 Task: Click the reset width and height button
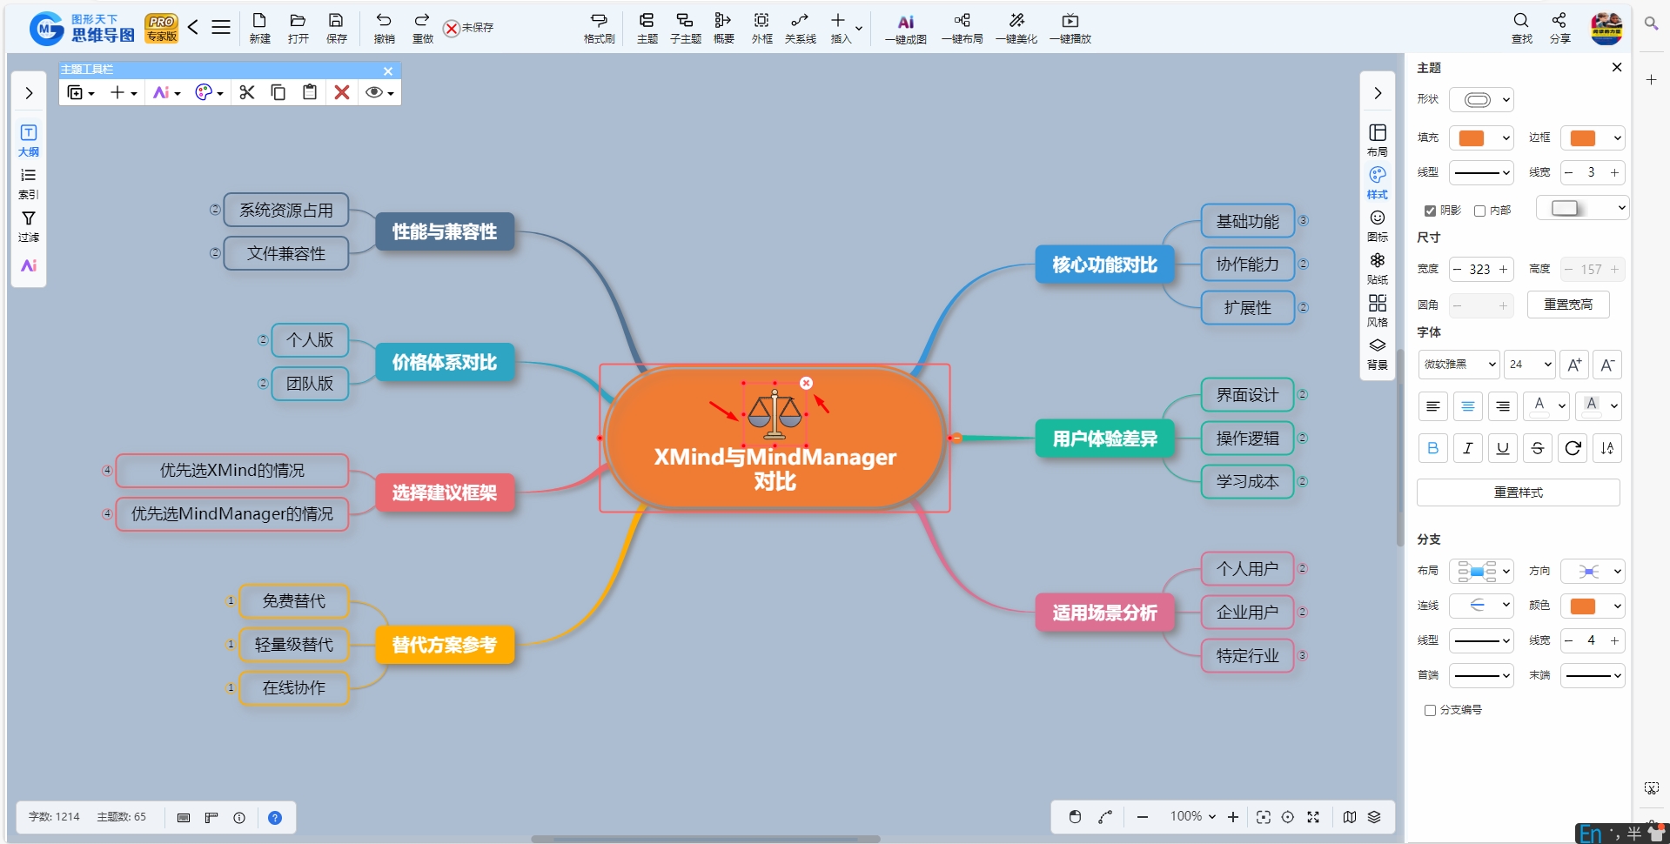coord(1568,305)
